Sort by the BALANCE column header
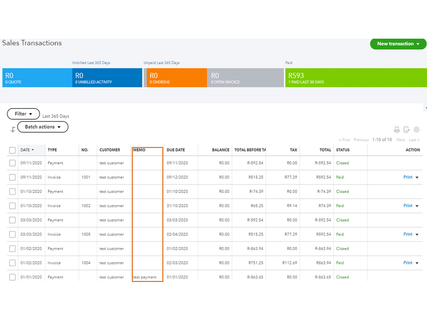This screenshot has height=320, width=427. point(221,150)
